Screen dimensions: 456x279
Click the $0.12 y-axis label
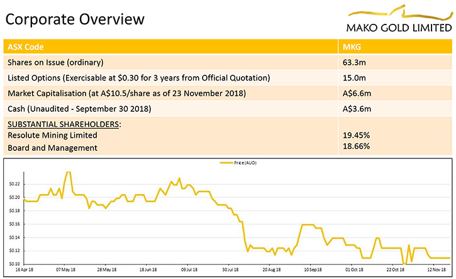point(14,251)
